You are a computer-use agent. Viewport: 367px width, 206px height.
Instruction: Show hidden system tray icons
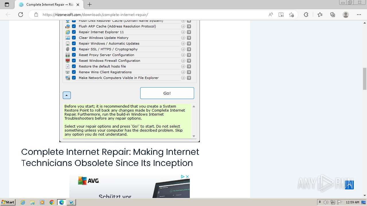click(320, 202)
